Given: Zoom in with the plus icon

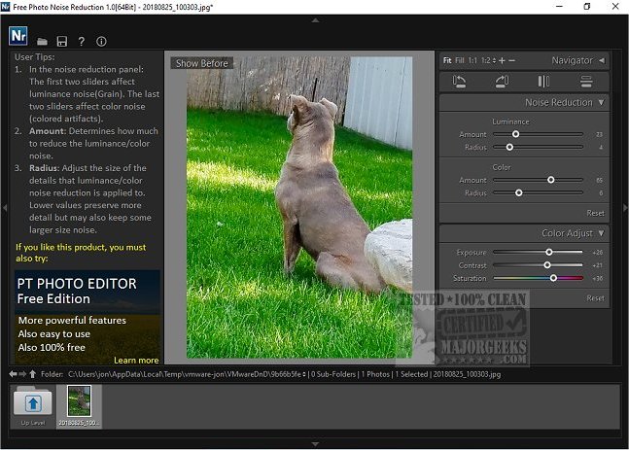Looking at the screenshot, I should 502,60.
